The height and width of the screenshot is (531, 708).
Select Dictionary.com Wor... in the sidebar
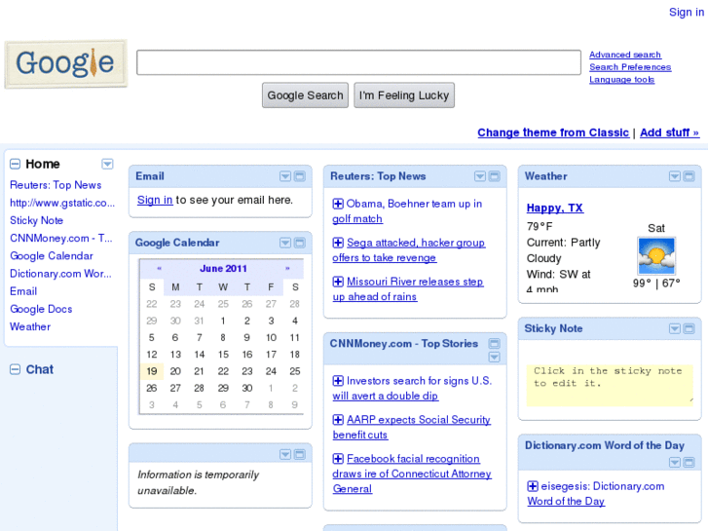(60, 274)
